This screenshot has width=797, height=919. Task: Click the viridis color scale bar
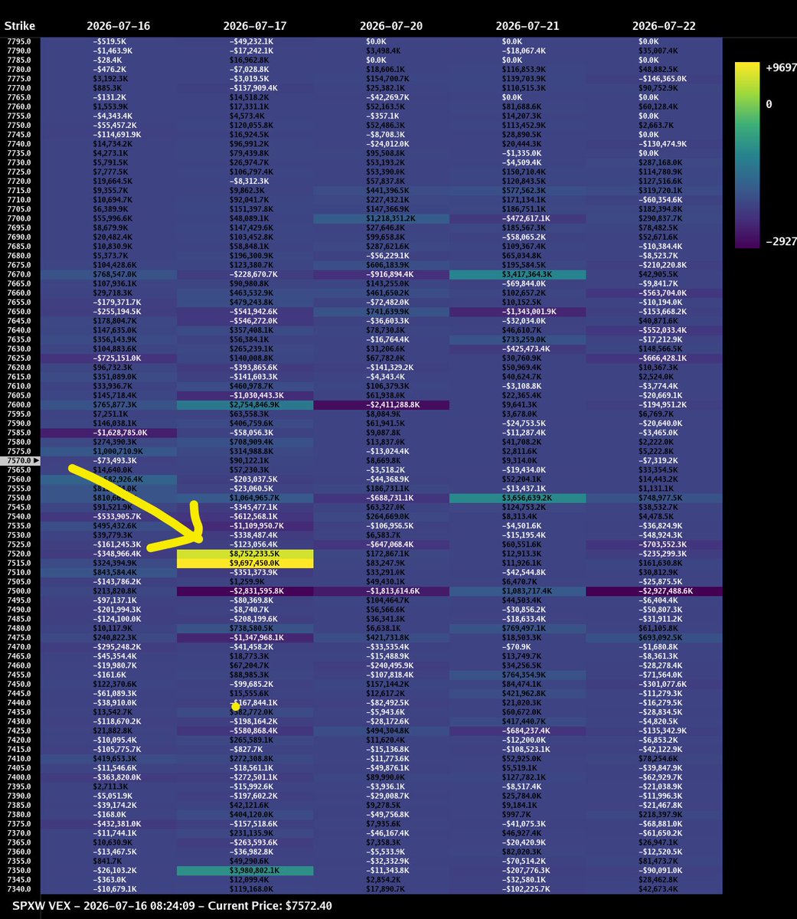(x=746, y=155)
